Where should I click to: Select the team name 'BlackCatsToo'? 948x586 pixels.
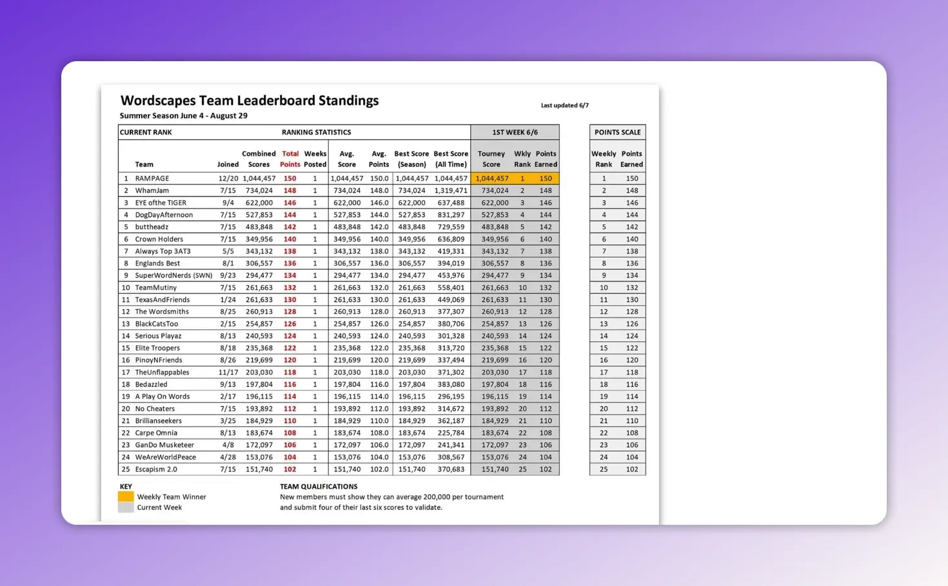(157, 324)
